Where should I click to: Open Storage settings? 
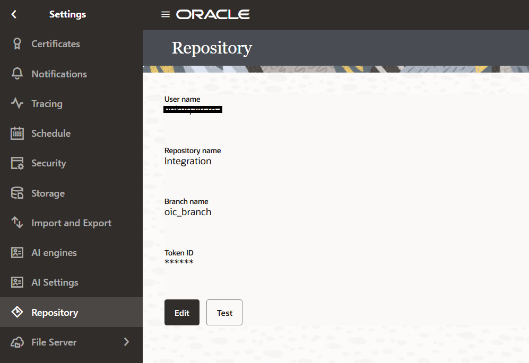[x=71, y=193]
